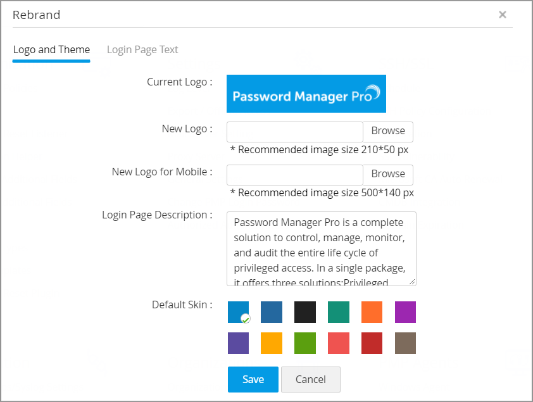The width and height of the screenshot is (533, 402).
Task: Choose the orange skin color swatch
Action: pos(372,312)
